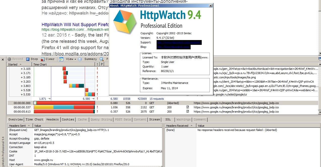Click the Blog link in About dialog
321x167 pixels.
point(173,47)
